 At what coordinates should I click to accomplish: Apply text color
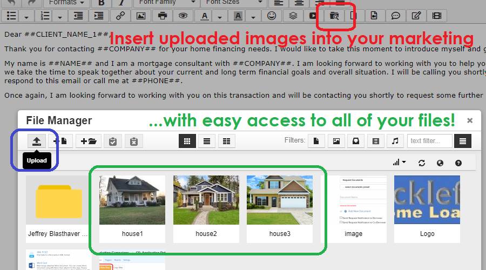point(204,16)
